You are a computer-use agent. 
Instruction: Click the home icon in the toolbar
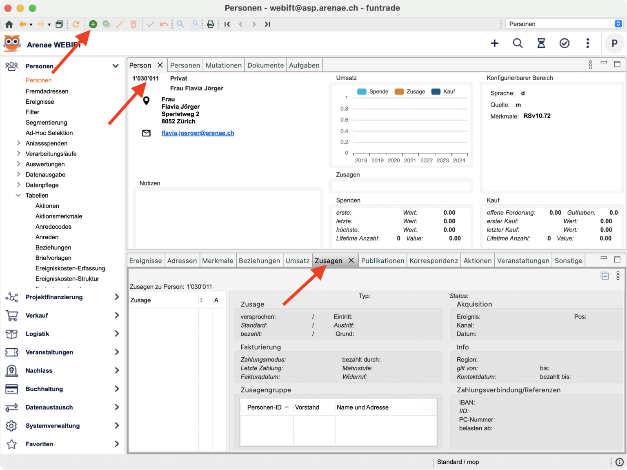[9, 24]
